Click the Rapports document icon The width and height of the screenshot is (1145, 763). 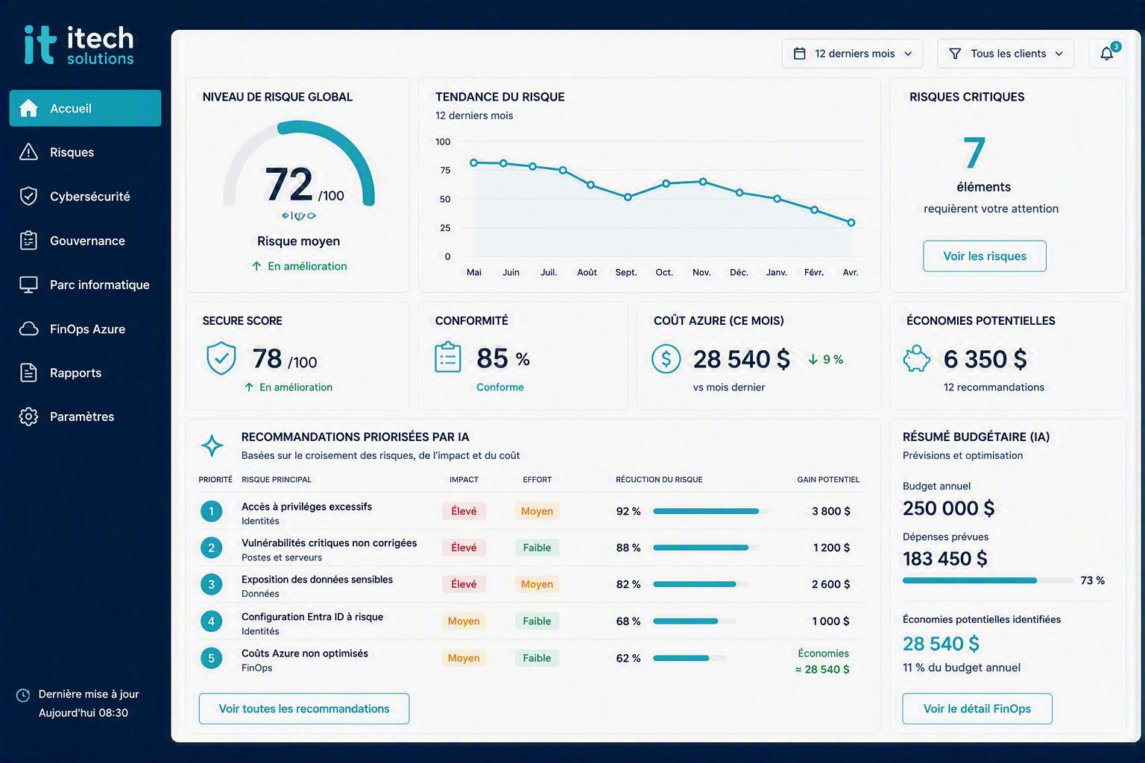(x=28, y=373)
